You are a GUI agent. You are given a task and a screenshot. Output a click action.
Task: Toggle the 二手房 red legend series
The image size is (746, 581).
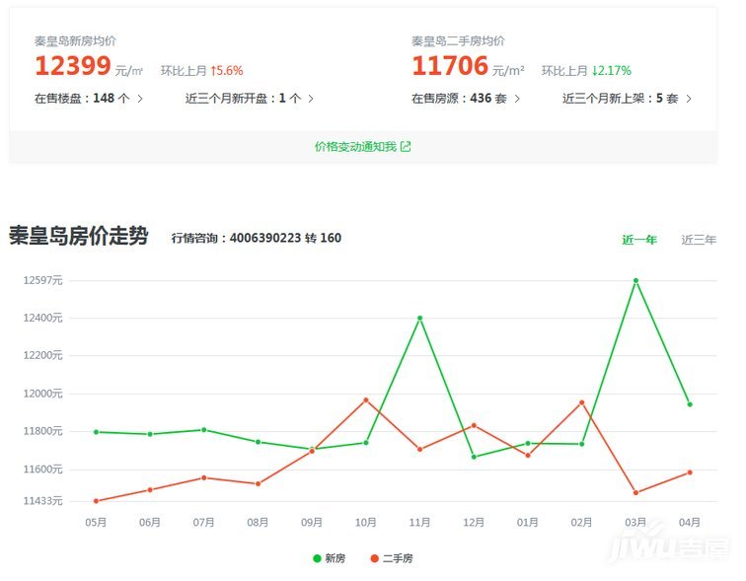392,558
